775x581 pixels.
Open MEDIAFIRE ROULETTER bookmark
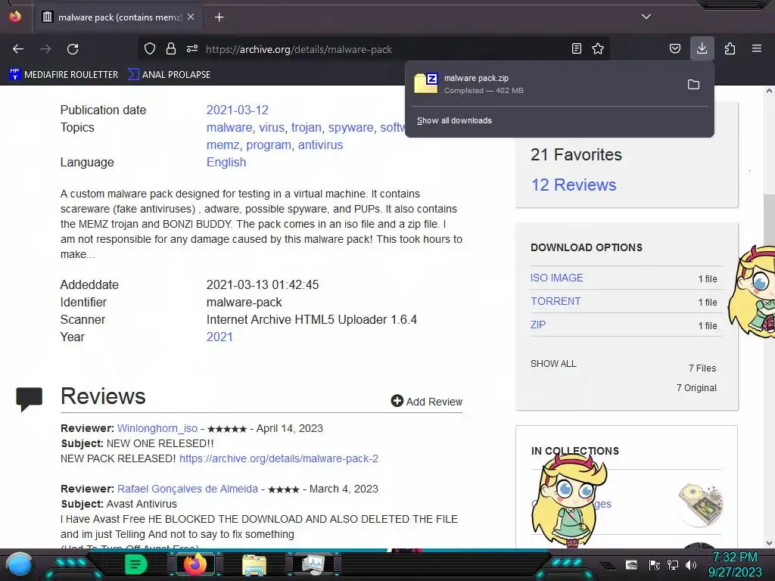(64, 75)
